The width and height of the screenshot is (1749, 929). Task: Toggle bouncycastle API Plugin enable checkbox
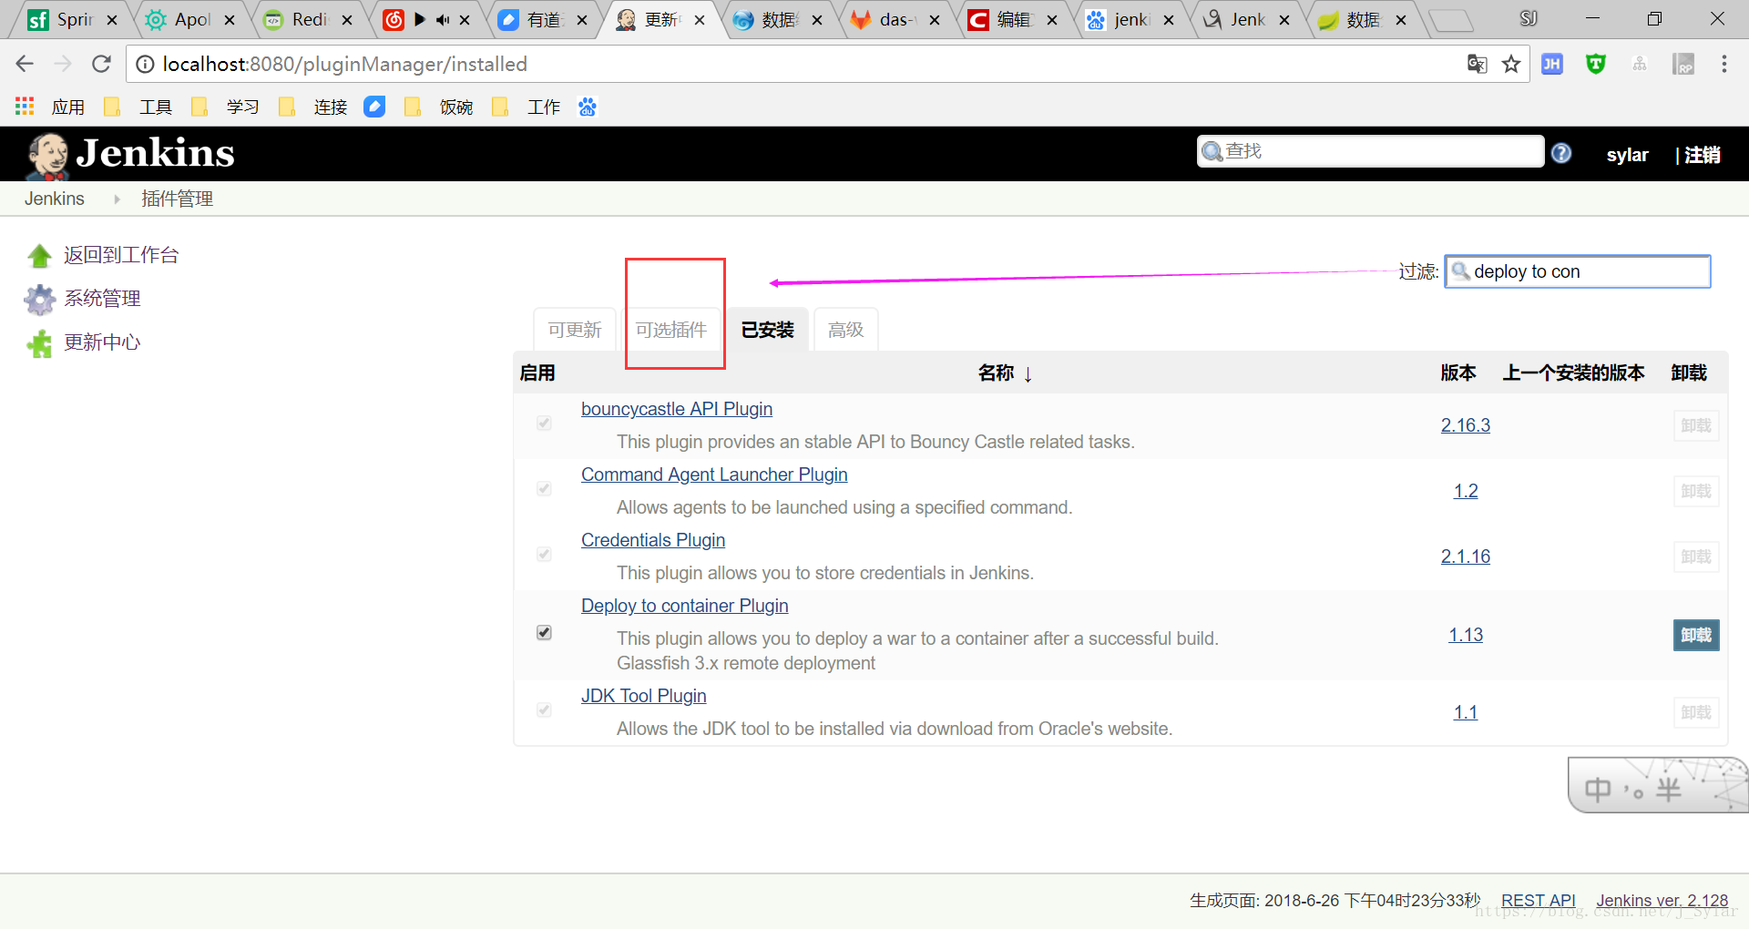click(x=544, y=423)
